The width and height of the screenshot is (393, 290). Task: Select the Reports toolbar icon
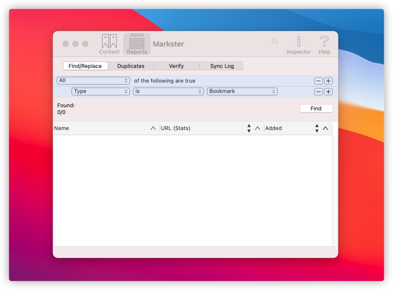(136, 44)
